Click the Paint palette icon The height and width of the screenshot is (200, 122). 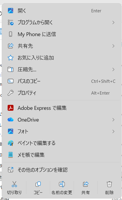(x=11, y=143)
